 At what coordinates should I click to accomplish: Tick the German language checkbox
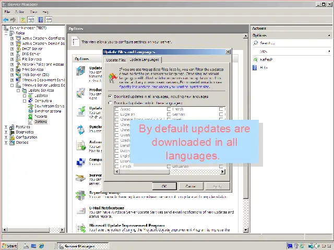pyautogui.click(x=169, y=114)
